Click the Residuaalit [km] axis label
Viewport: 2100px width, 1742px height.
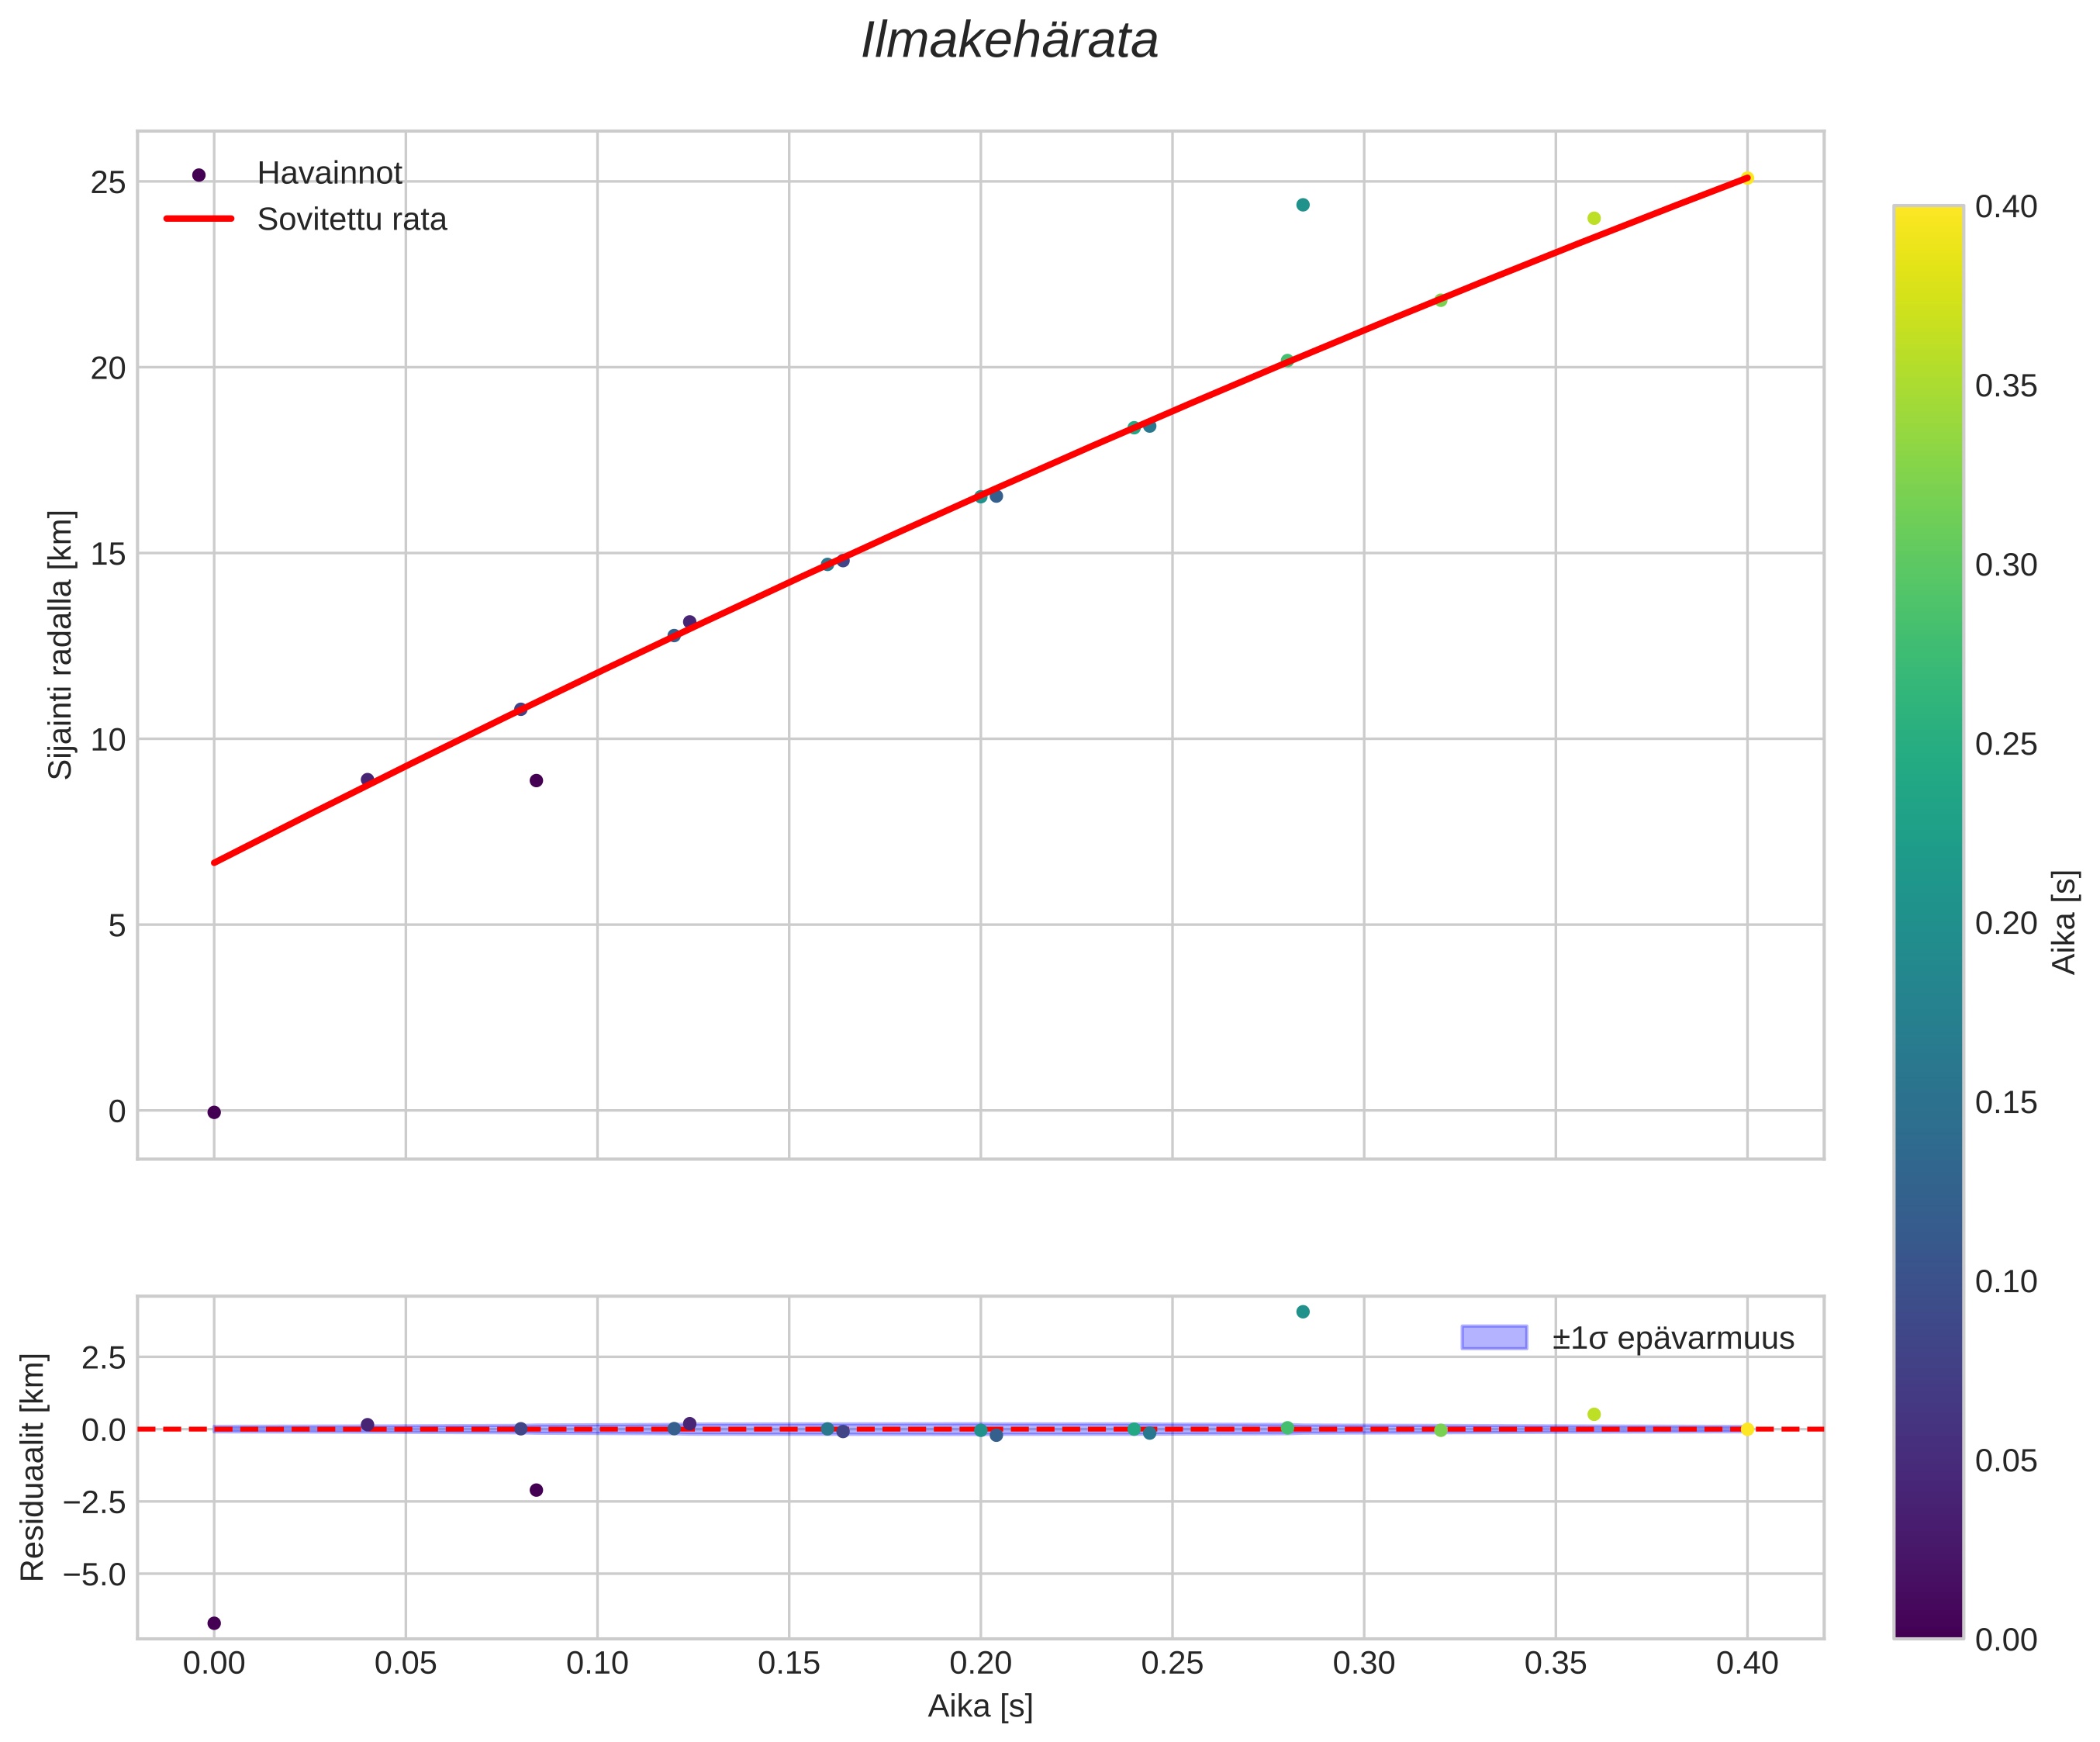pos(33,1468)
